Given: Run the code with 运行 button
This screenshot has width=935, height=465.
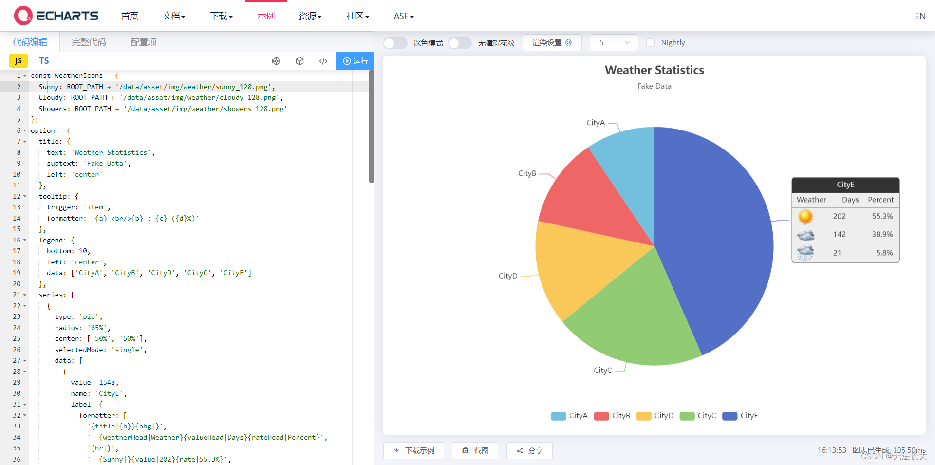Looking at the screenshot, I should coord(355,61).
